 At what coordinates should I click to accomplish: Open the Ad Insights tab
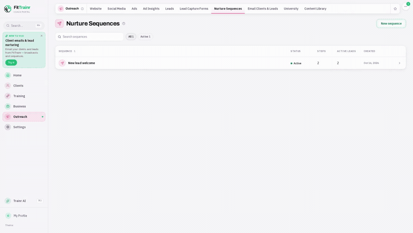click(151, 9)
